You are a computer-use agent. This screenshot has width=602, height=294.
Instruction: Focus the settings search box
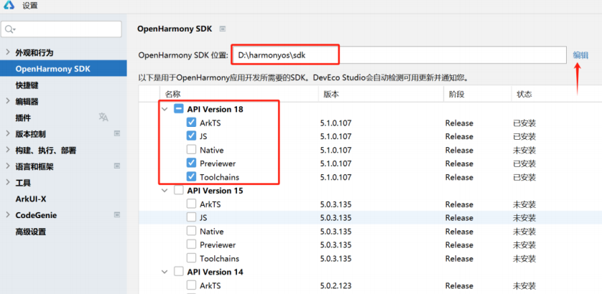pyautogui.click(x=62, y=29)
